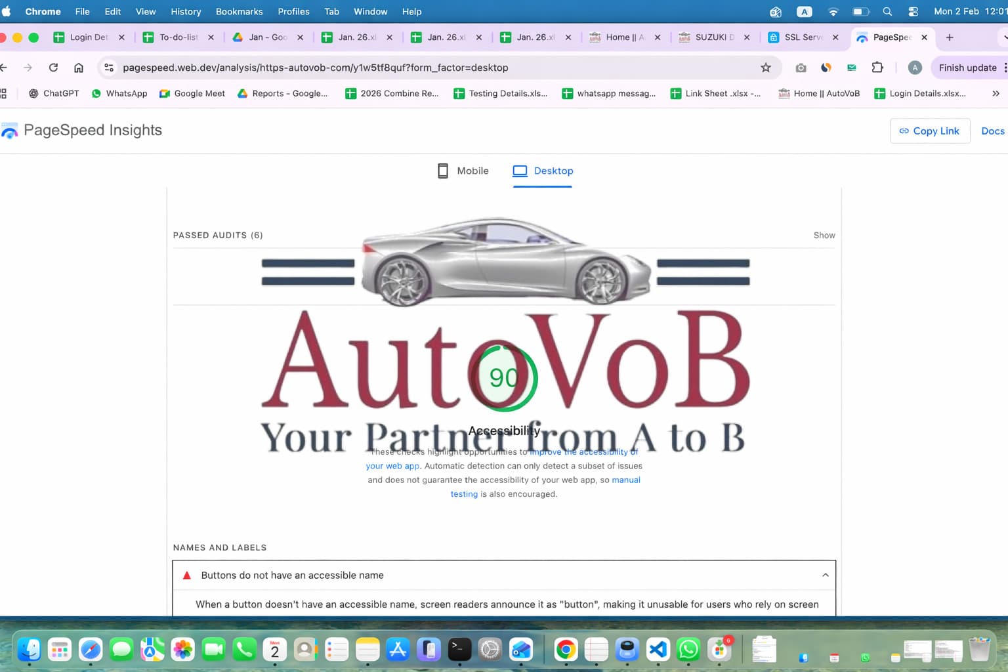Switch to the Jan - Google Drive tab
The height and width of the screenshot is (672, 1008).
[x=268, y=37]
